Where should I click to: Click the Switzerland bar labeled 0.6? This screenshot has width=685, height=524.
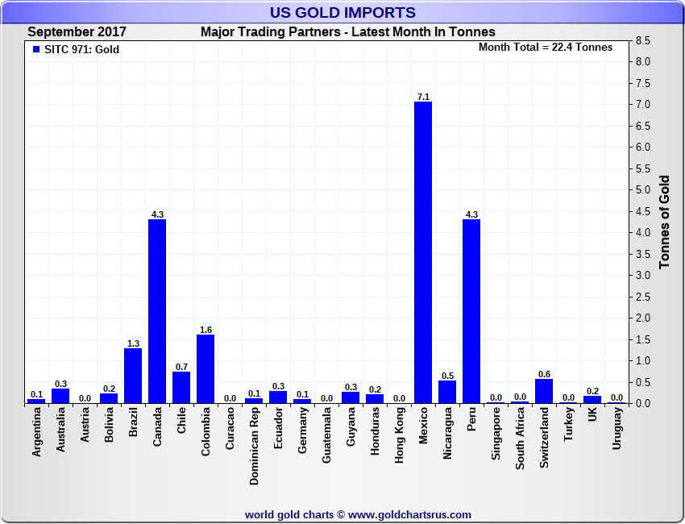coord(544,391)
